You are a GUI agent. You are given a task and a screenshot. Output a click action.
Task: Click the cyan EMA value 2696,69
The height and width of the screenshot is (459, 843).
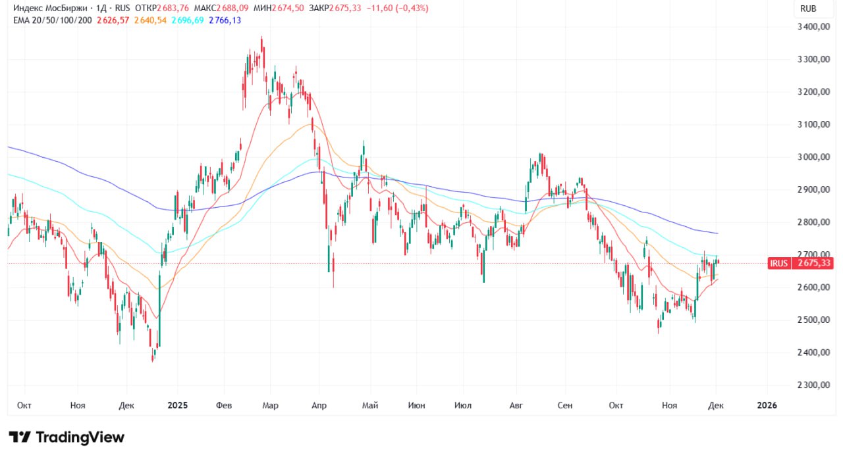pyautogui.click(x=188, y=20)
